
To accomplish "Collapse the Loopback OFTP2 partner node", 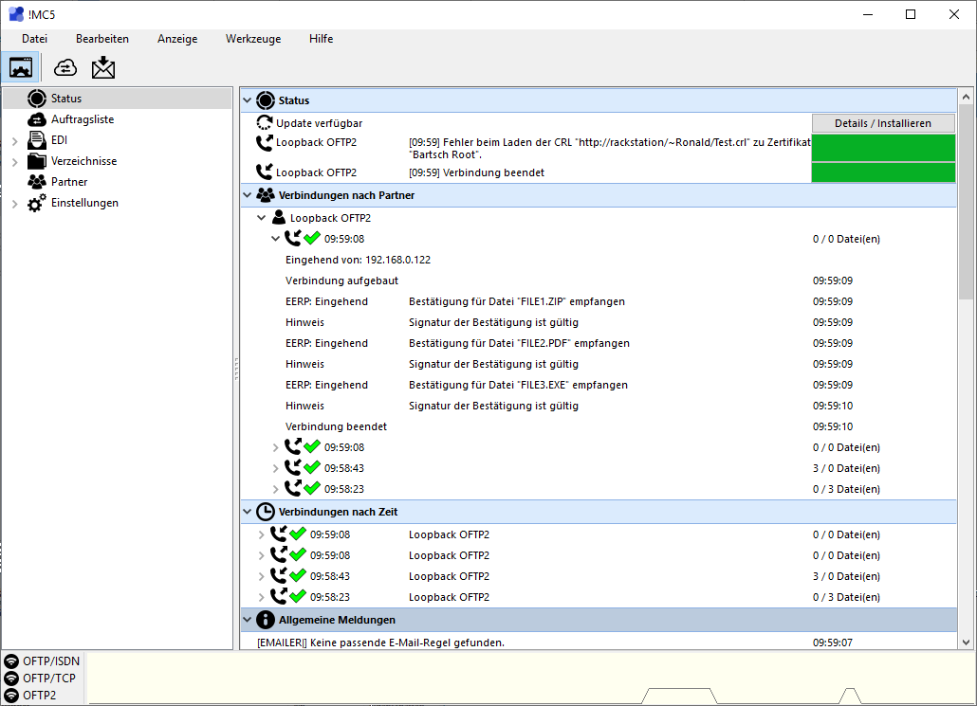I will tap(262, 218).
